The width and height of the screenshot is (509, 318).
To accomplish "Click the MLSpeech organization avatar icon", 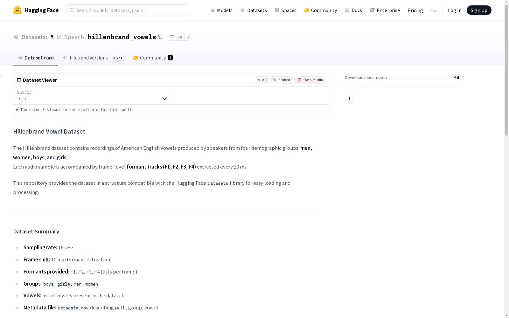I will point(52,37).
